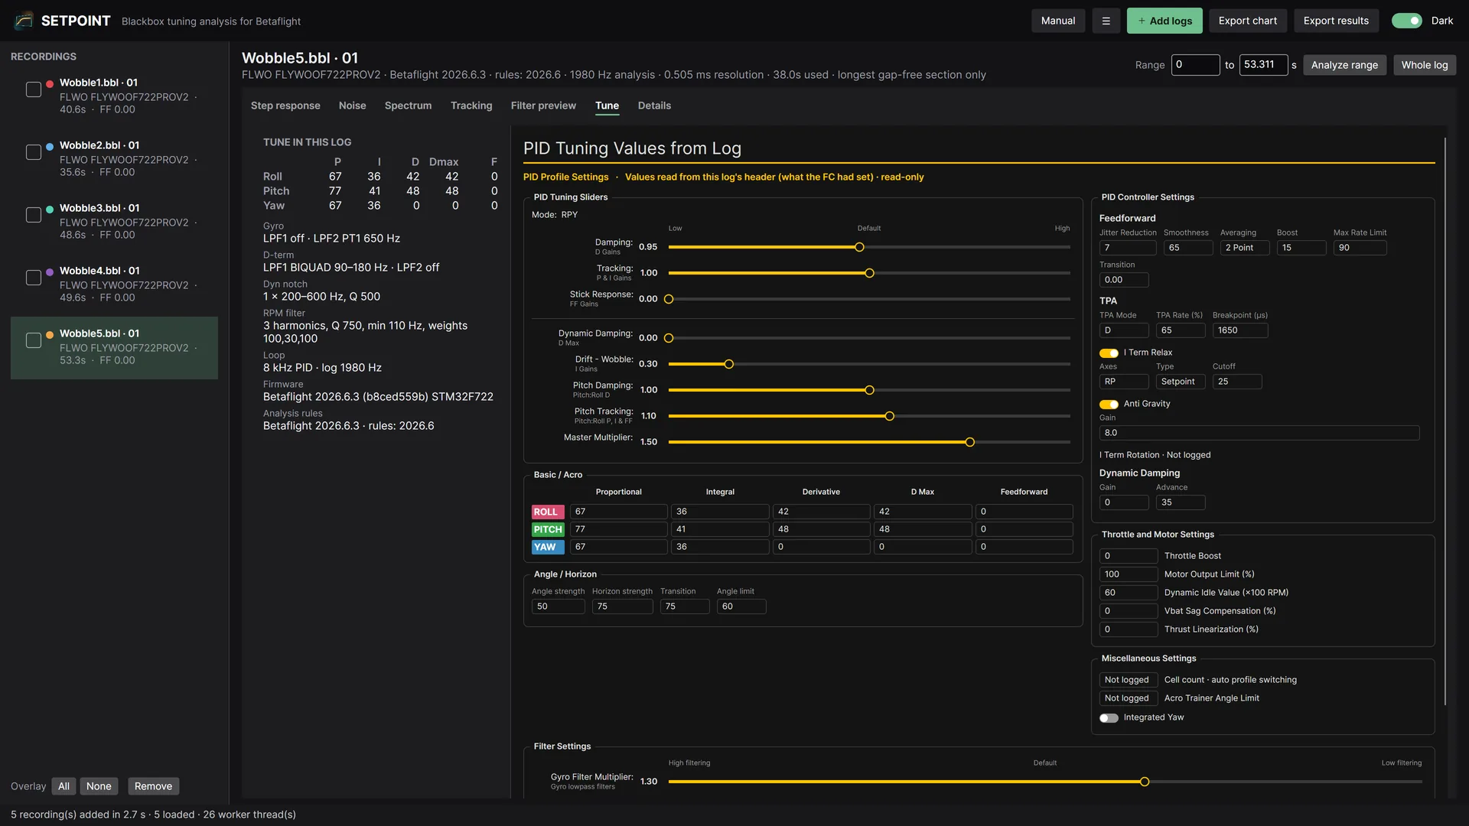
Task: Click the Add logs button
Action: coord(1164,21)
